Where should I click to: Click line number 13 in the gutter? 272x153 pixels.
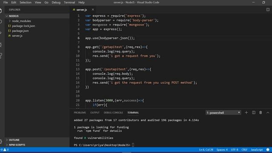pyautogui.click(x=78, y=69)
